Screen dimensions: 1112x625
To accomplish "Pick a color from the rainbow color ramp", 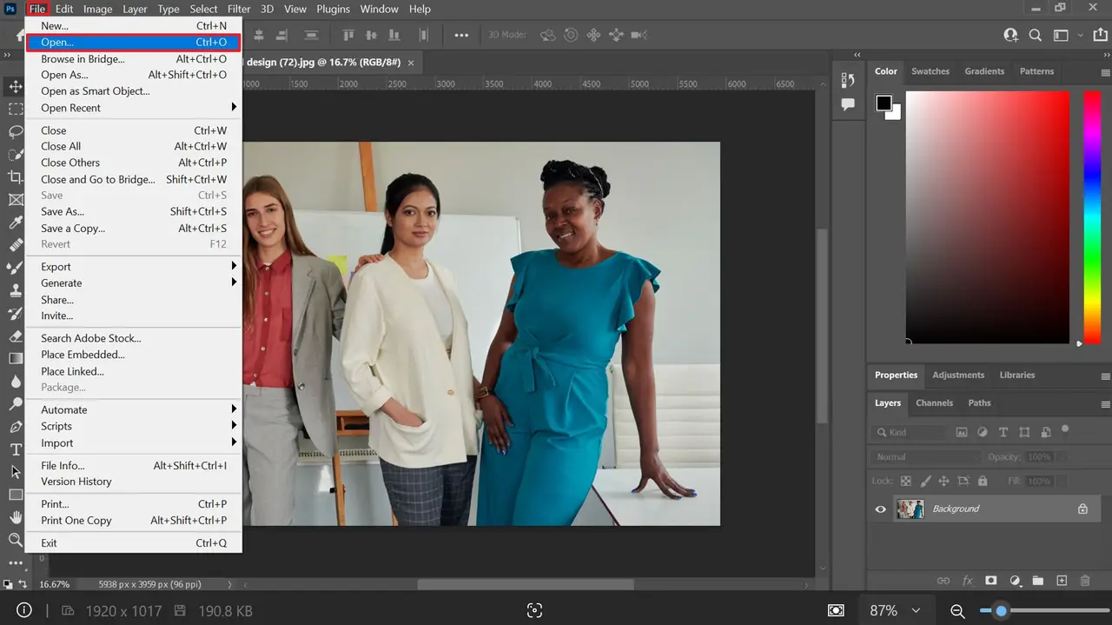I will point(1091,217).
